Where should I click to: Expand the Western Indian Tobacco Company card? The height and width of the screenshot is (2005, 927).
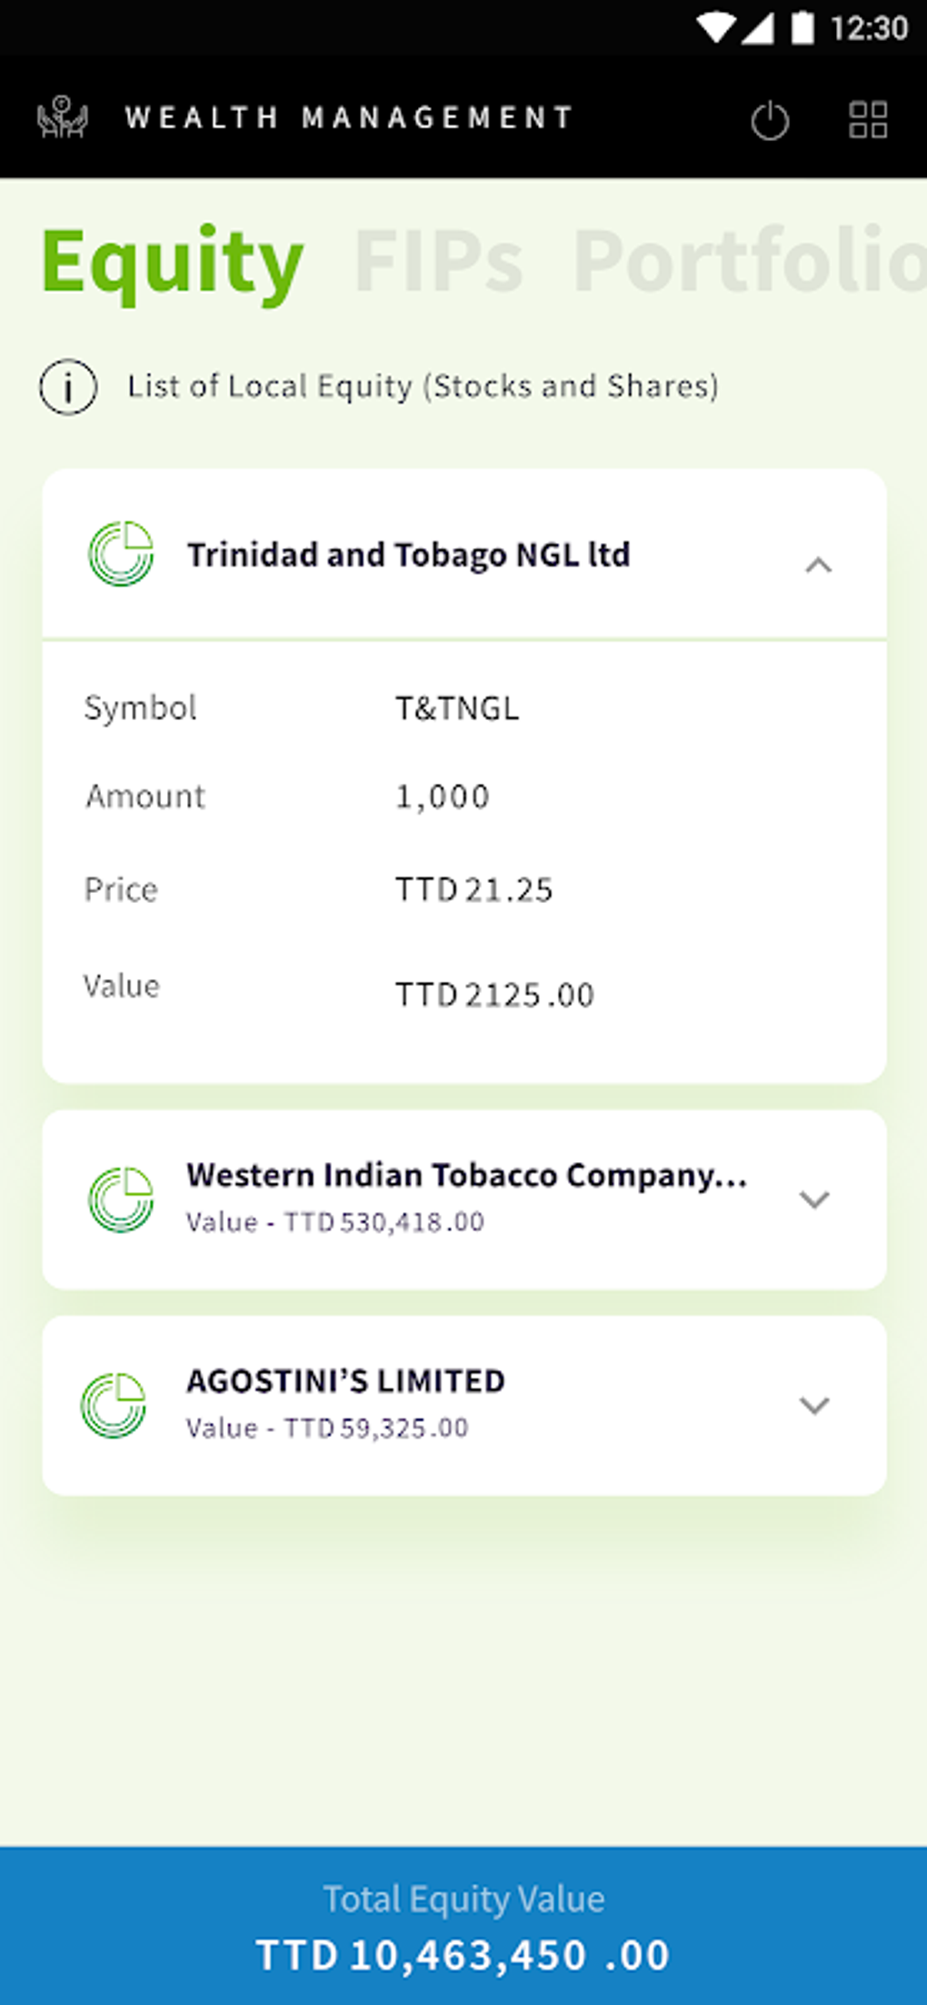(x=813, y=1199)
